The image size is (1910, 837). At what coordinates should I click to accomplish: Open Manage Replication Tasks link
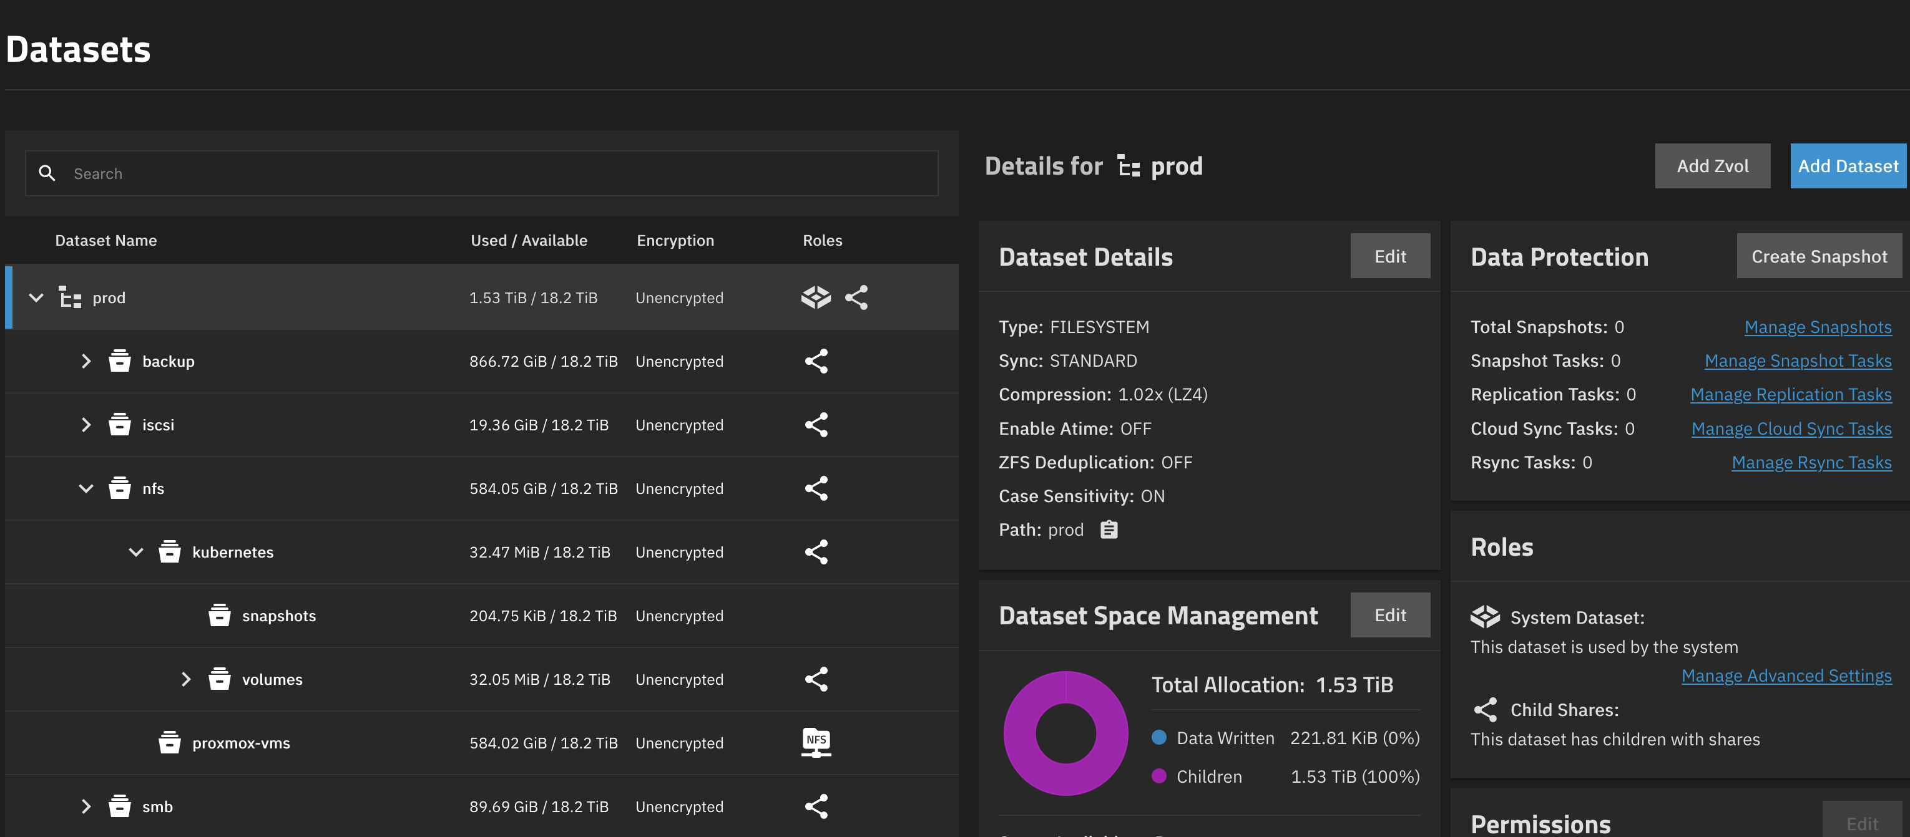click(1790, 395)
